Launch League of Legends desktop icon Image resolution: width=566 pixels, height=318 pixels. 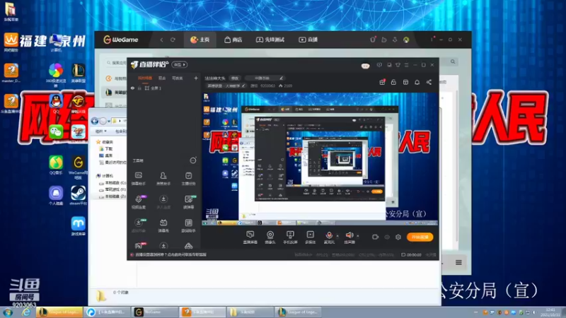click(78, 73)
